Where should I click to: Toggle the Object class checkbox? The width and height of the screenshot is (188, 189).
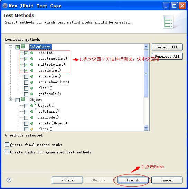pos(18,100)
